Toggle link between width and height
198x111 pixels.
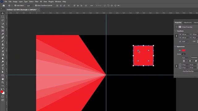(x=177, y=36)
